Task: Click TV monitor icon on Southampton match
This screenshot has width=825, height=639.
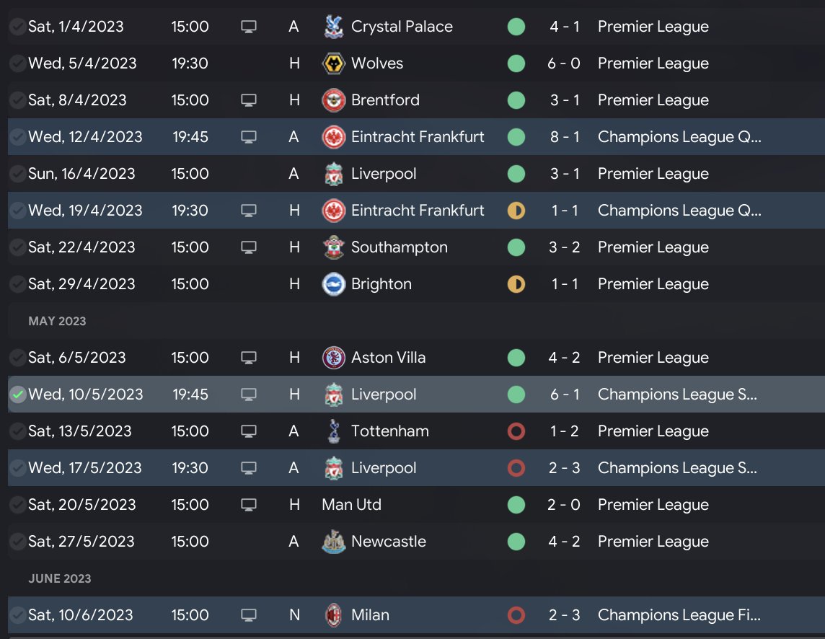Action: 249,247
